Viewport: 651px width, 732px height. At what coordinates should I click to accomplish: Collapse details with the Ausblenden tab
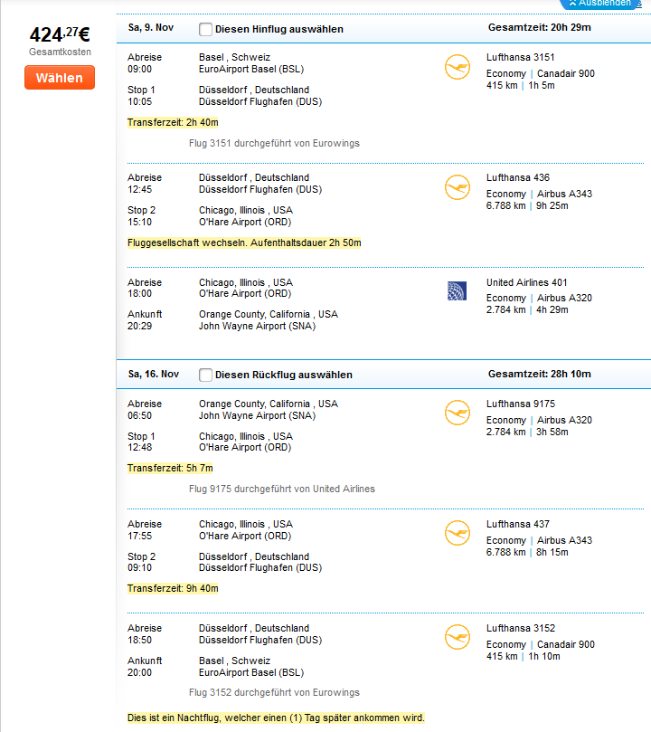[x=600, y=4]
